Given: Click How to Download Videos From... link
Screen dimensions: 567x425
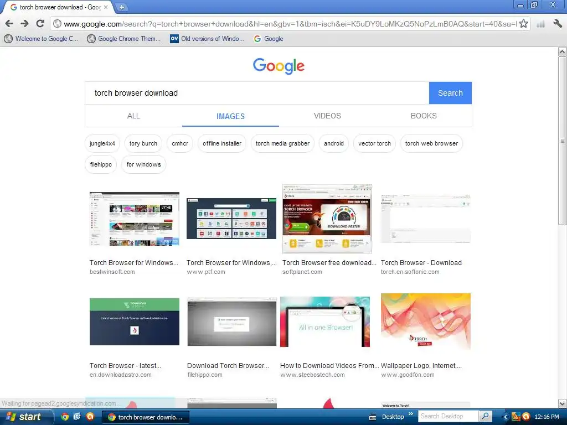Looking at the screenshot, I should pos(329,366).
